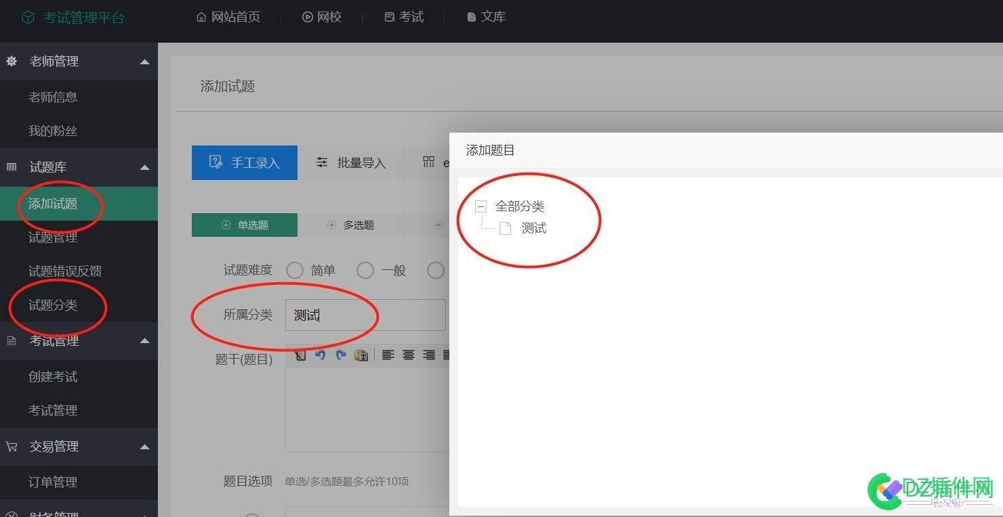
Task: Click the document icon beside 文库
Action: click(472, 17)
